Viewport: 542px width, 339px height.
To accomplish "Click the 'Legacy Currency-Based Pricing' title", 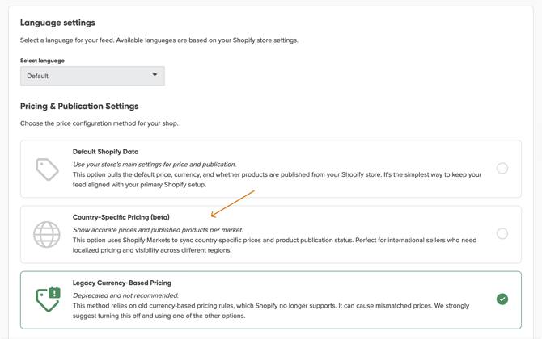I will coord(122,282).
